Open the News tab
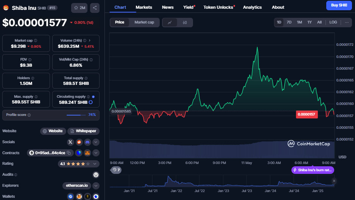This screenshot has width=355, height=200. pyautogui.click(x=168, y=7)
